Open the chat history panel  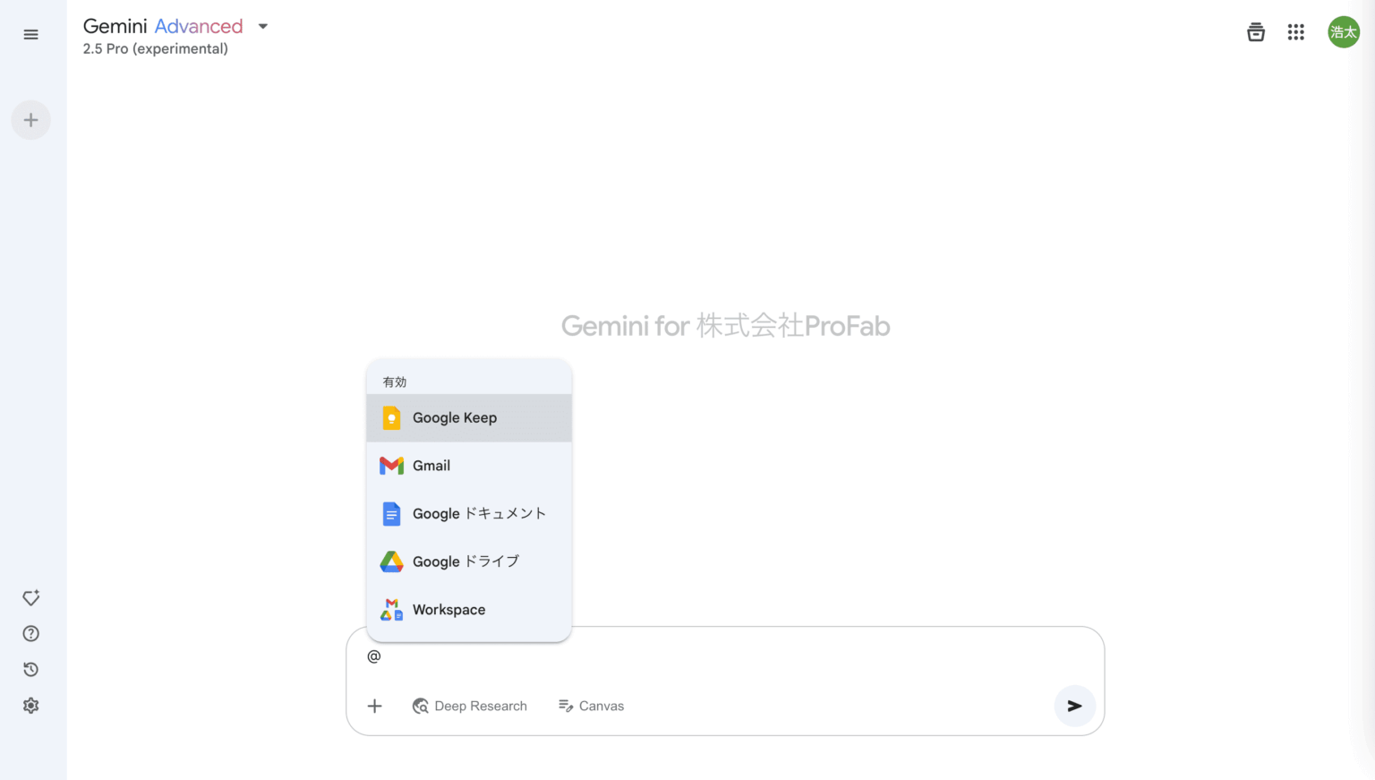30,669
